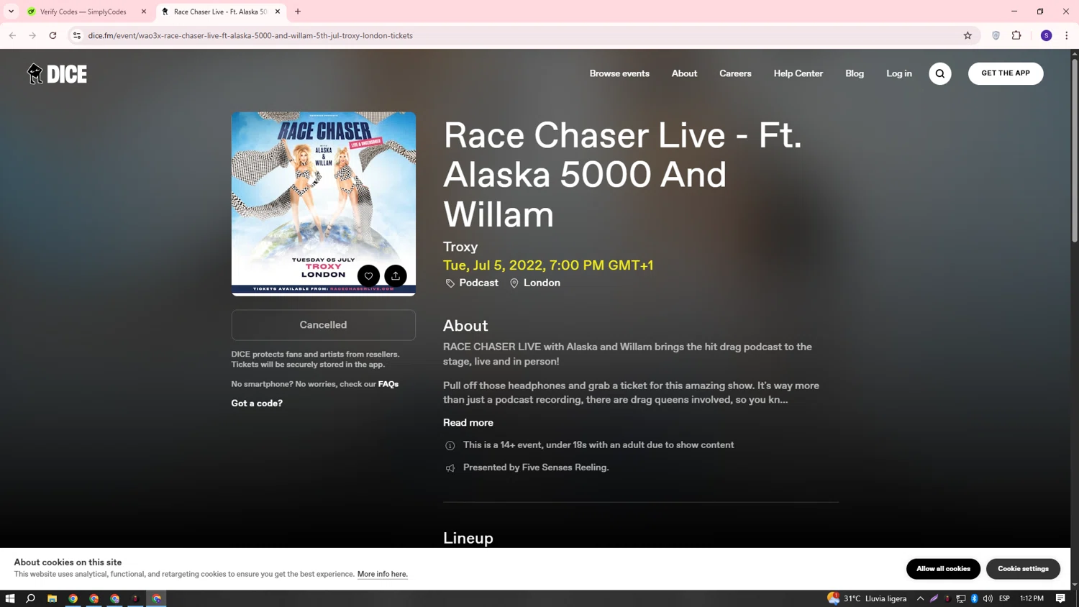Image resolution: width=1079 pixels, height=607 pixels.
Task: Open Browse events menu
Action: click(x=619, y=73)
